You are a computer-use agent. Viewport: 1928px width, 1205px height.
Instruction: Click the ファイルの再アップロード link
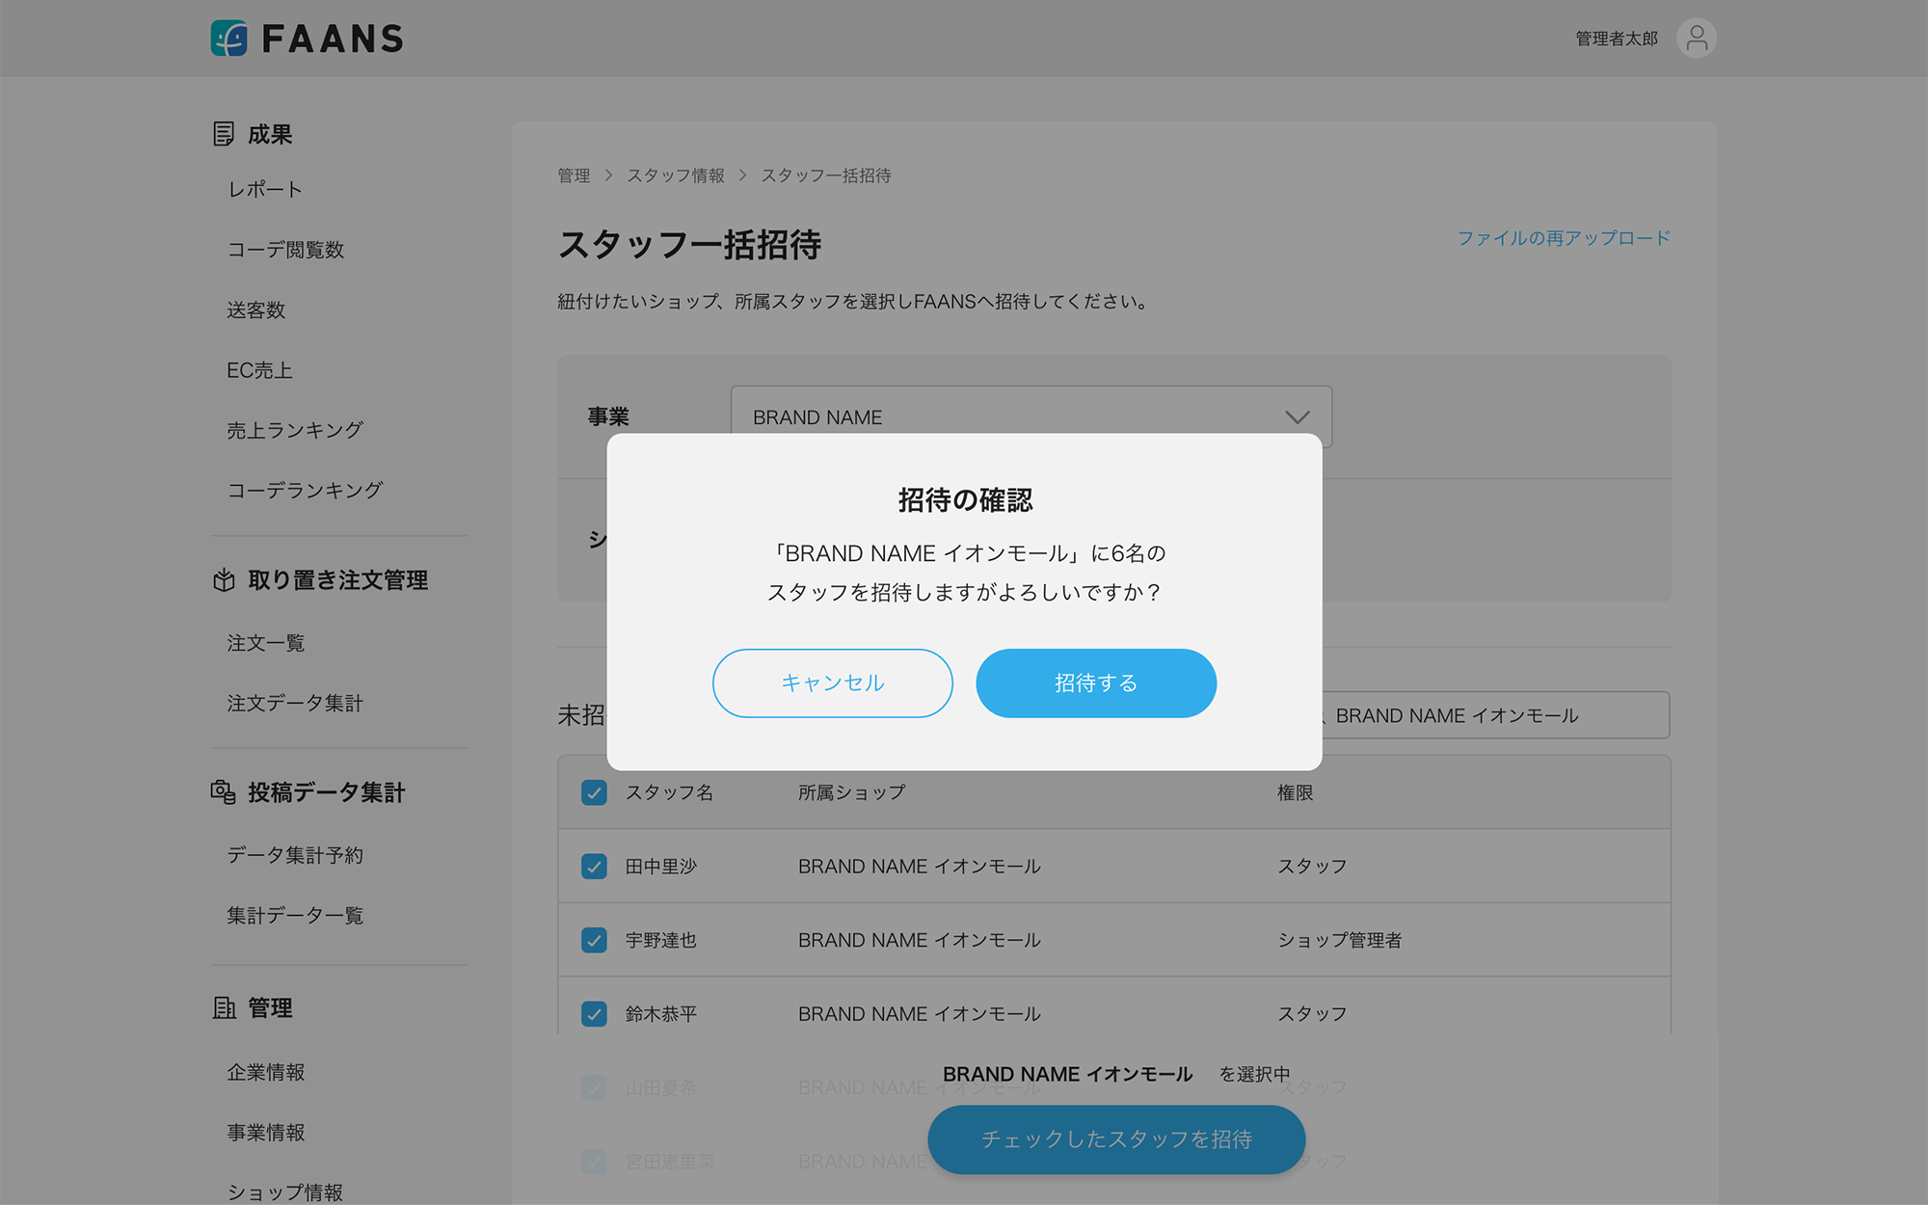[1563, 238]
